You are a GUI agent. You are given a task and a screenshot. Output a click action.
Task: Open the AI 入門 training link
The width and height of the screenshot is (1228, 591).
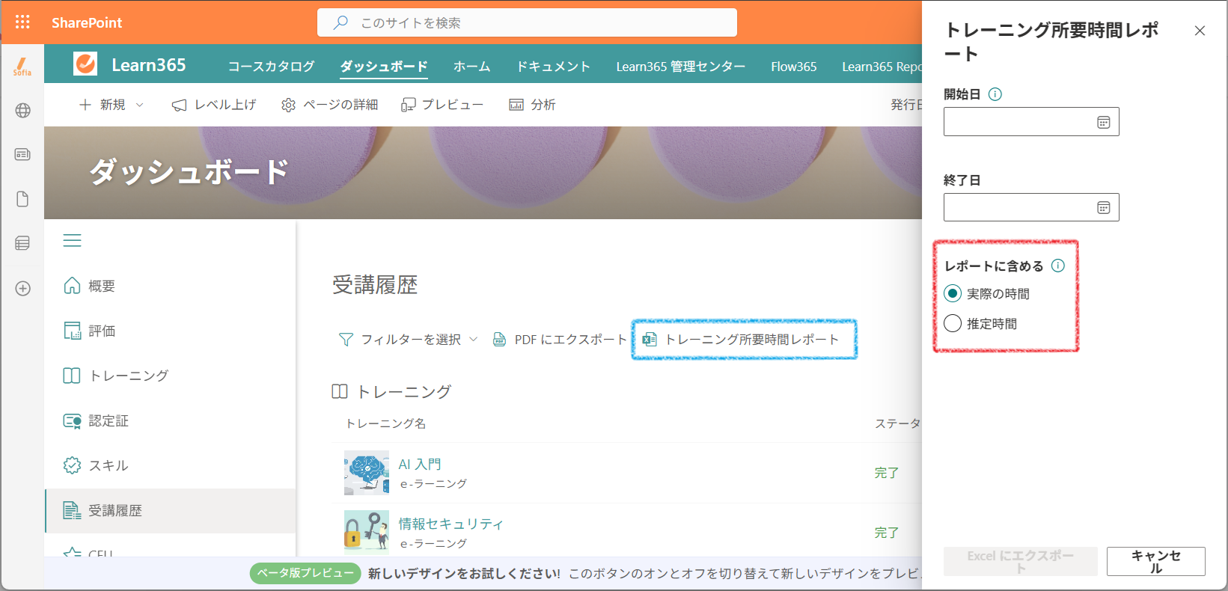pos(420,465)
